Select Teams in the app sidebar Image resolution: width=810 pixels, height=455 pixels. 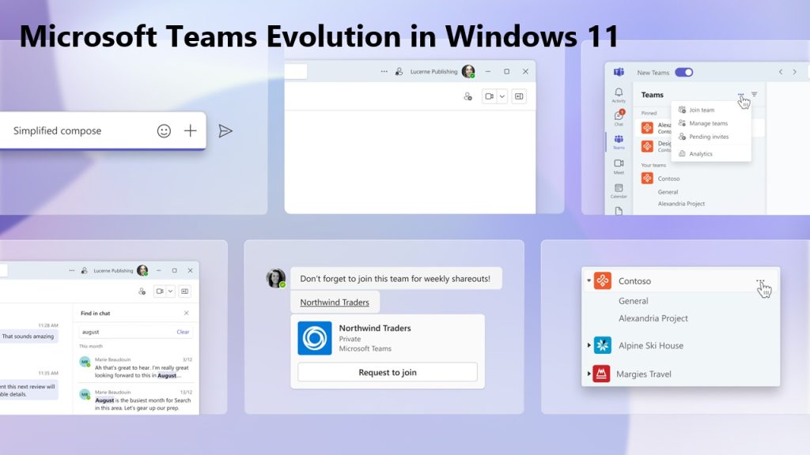click(619, 142)
